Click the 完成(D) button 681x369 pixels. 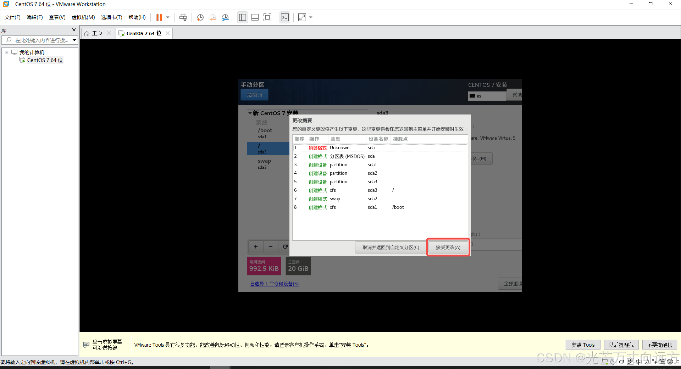[x=254, y=95]
